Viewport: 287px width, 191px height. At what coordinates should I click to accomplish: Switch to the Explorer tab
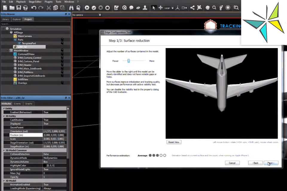[17, 19]
